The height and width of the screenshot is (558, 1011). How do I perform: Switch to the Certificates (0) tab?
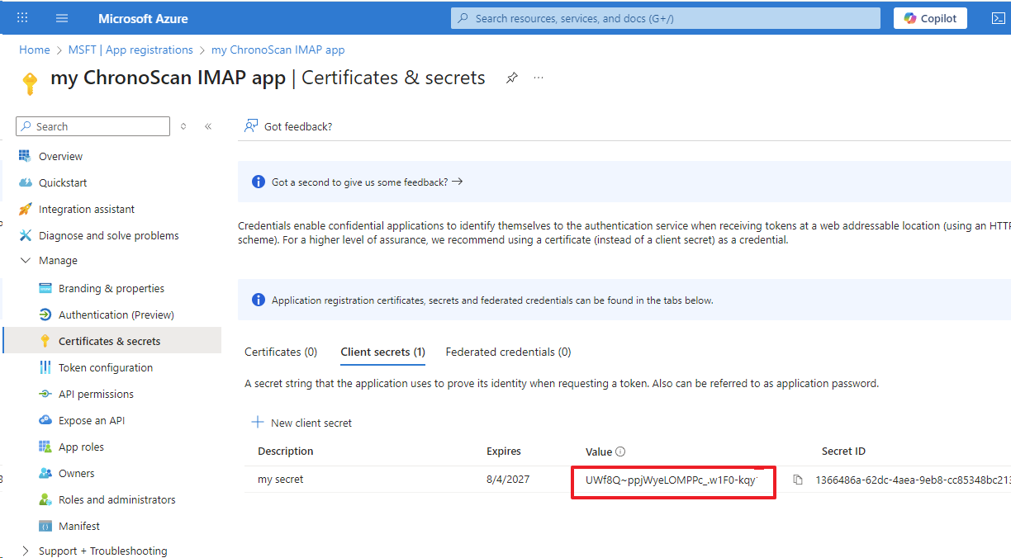point(281,352)
